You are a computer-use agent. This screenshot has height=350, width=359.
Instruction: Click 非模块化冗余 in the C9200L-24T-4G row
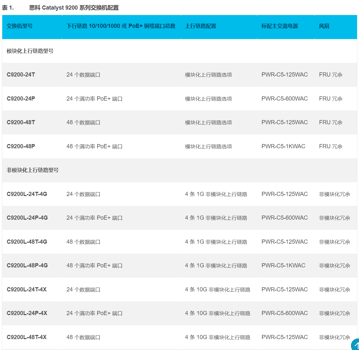pos(335,194)
